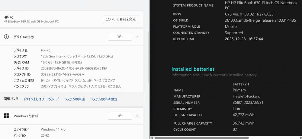Screen dimensions: 302x139
Task: Open the system protection link
Action: 75,99
